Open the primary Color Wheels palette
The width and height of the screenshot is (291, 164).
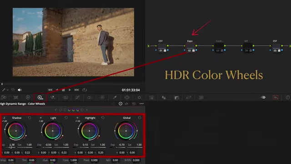click(28, 97)
